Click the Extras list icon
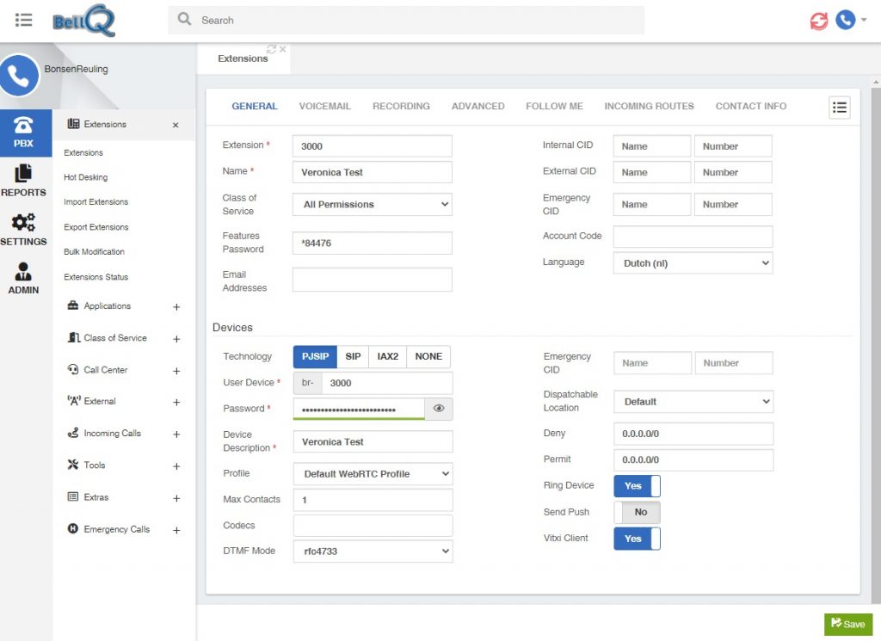881x641 pixels. click(73, 496)
